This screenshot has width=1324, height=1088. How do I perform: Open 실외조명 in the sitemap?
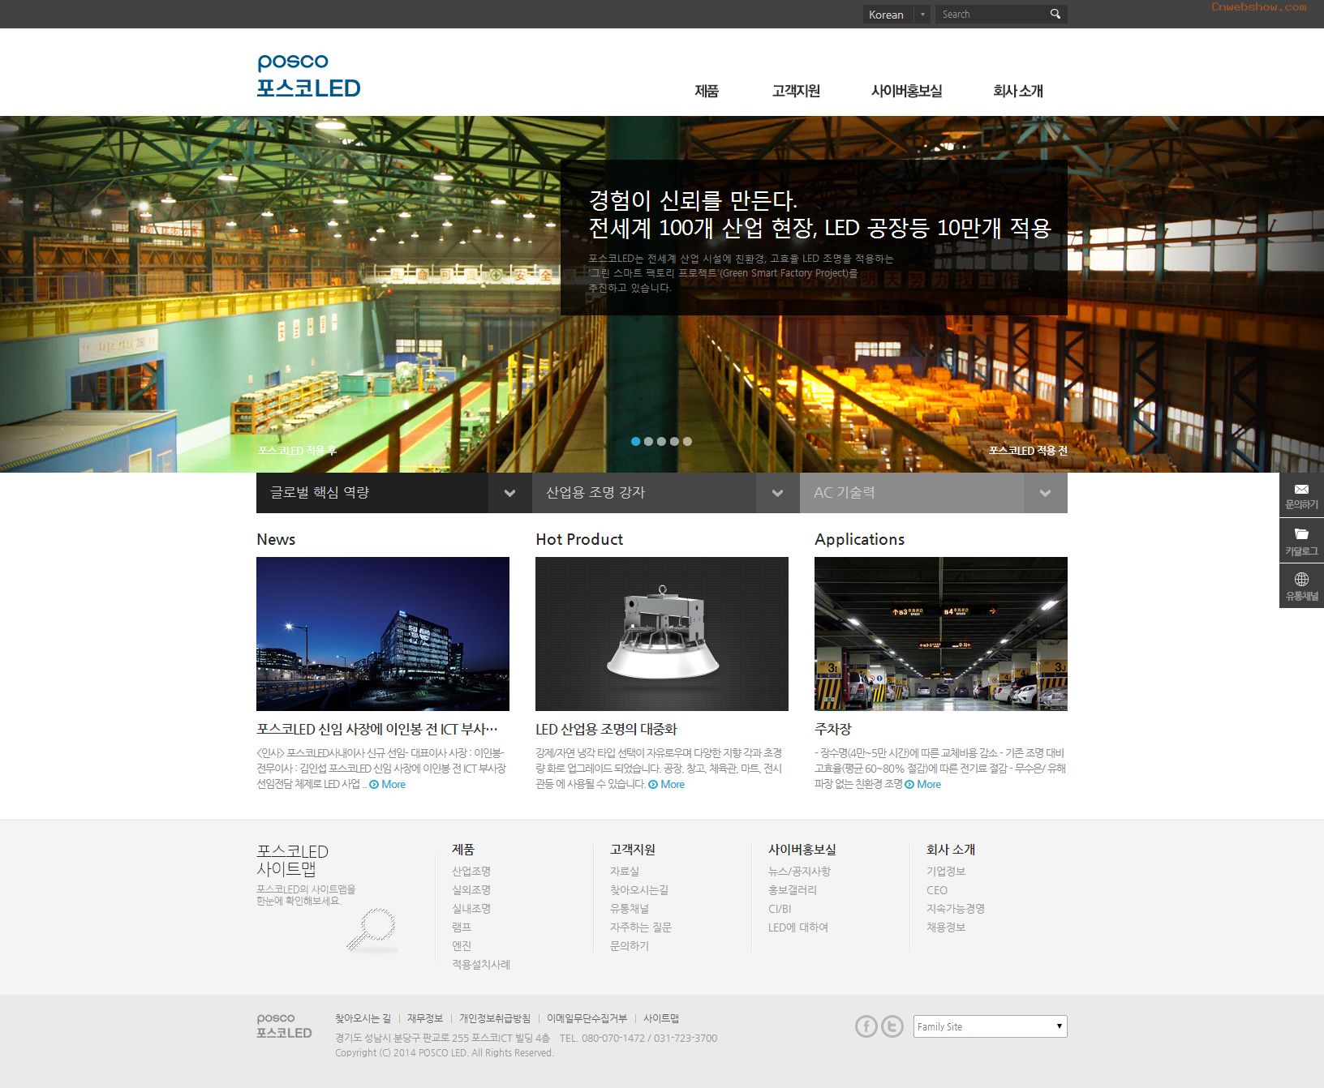[x=471, y=890]
